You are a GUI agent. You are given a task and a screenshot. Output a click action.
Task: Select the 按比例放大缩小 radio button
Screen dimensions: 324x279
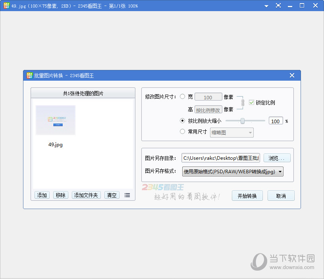point(182,120)
